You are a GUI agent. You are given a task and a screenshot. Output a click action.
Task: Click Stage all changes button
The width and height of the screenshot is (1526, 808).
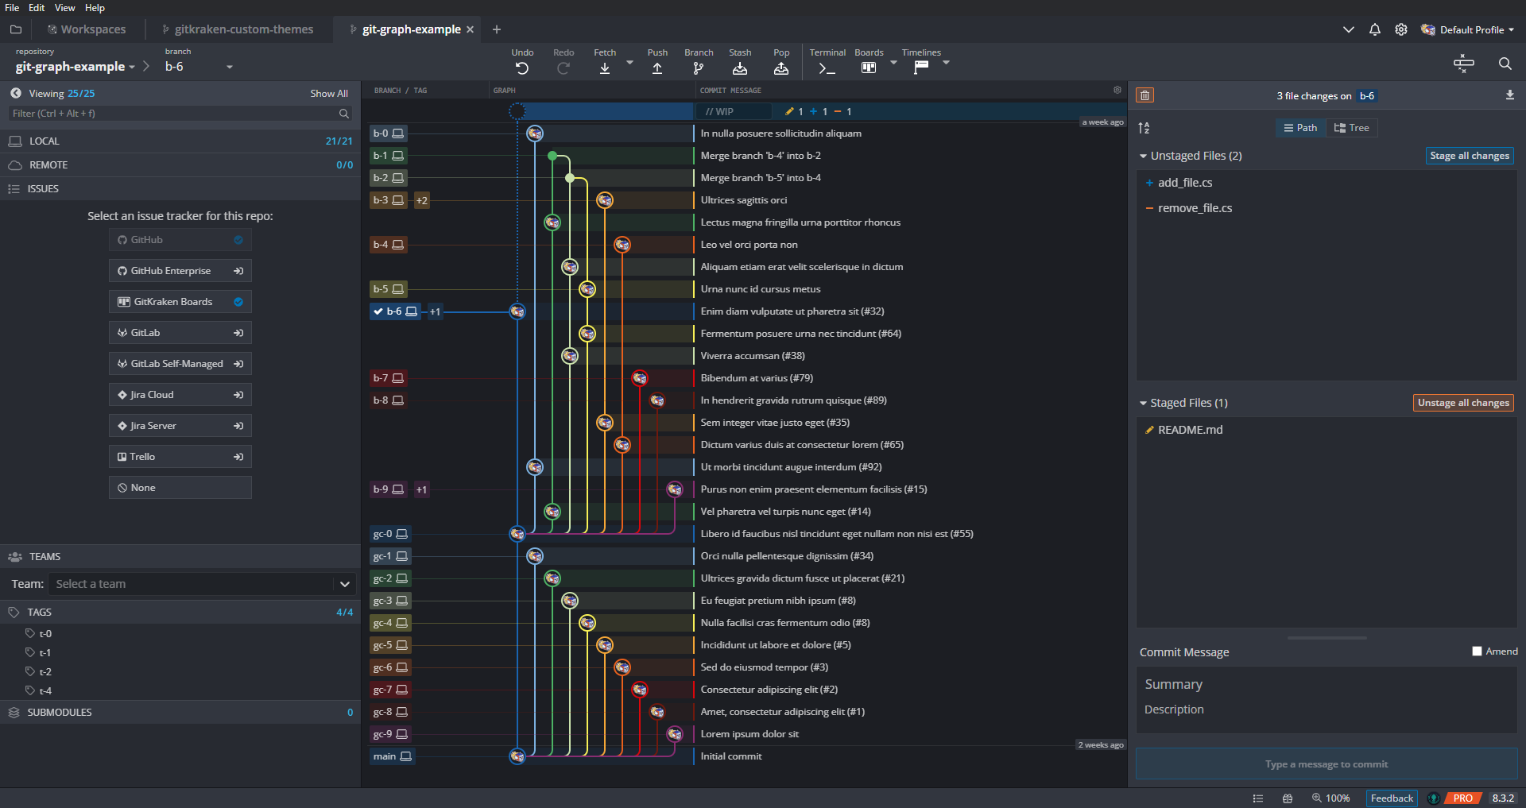[x=1469, y=156]
